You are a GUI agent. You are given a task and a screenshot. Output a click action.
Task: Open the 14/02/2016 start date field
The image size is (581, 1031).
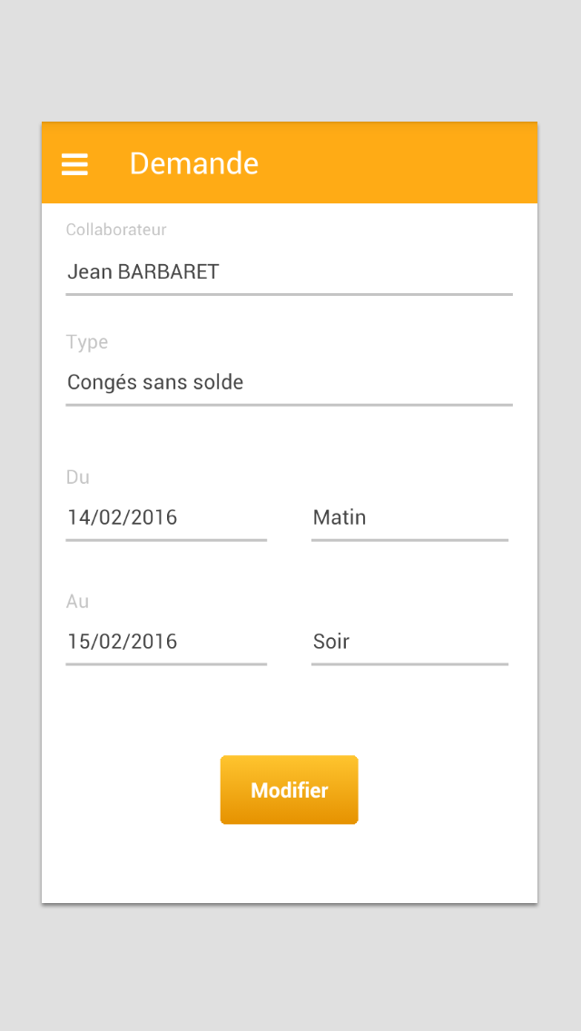coord(166,517)
